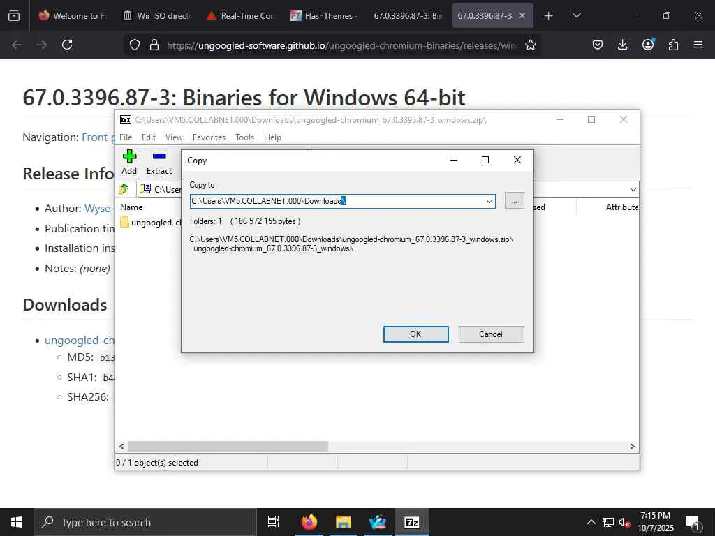
Task: Click the Firefox taskbar icon
Action: (309, 522)
